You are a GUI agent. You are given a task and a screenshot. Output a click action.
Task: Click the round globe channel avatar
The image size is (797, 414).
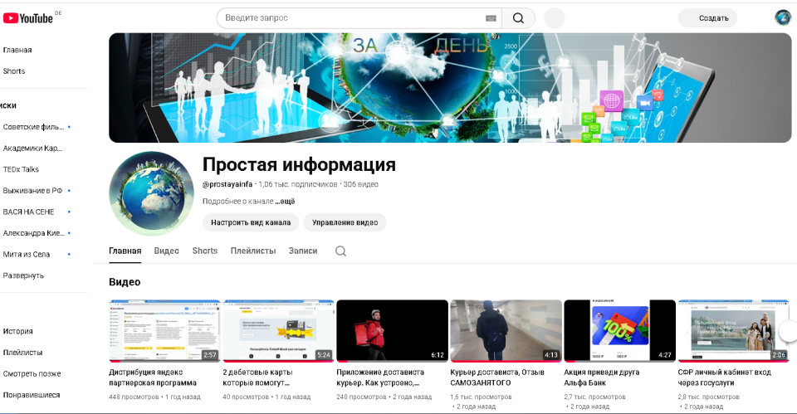(x=151, y=193)
